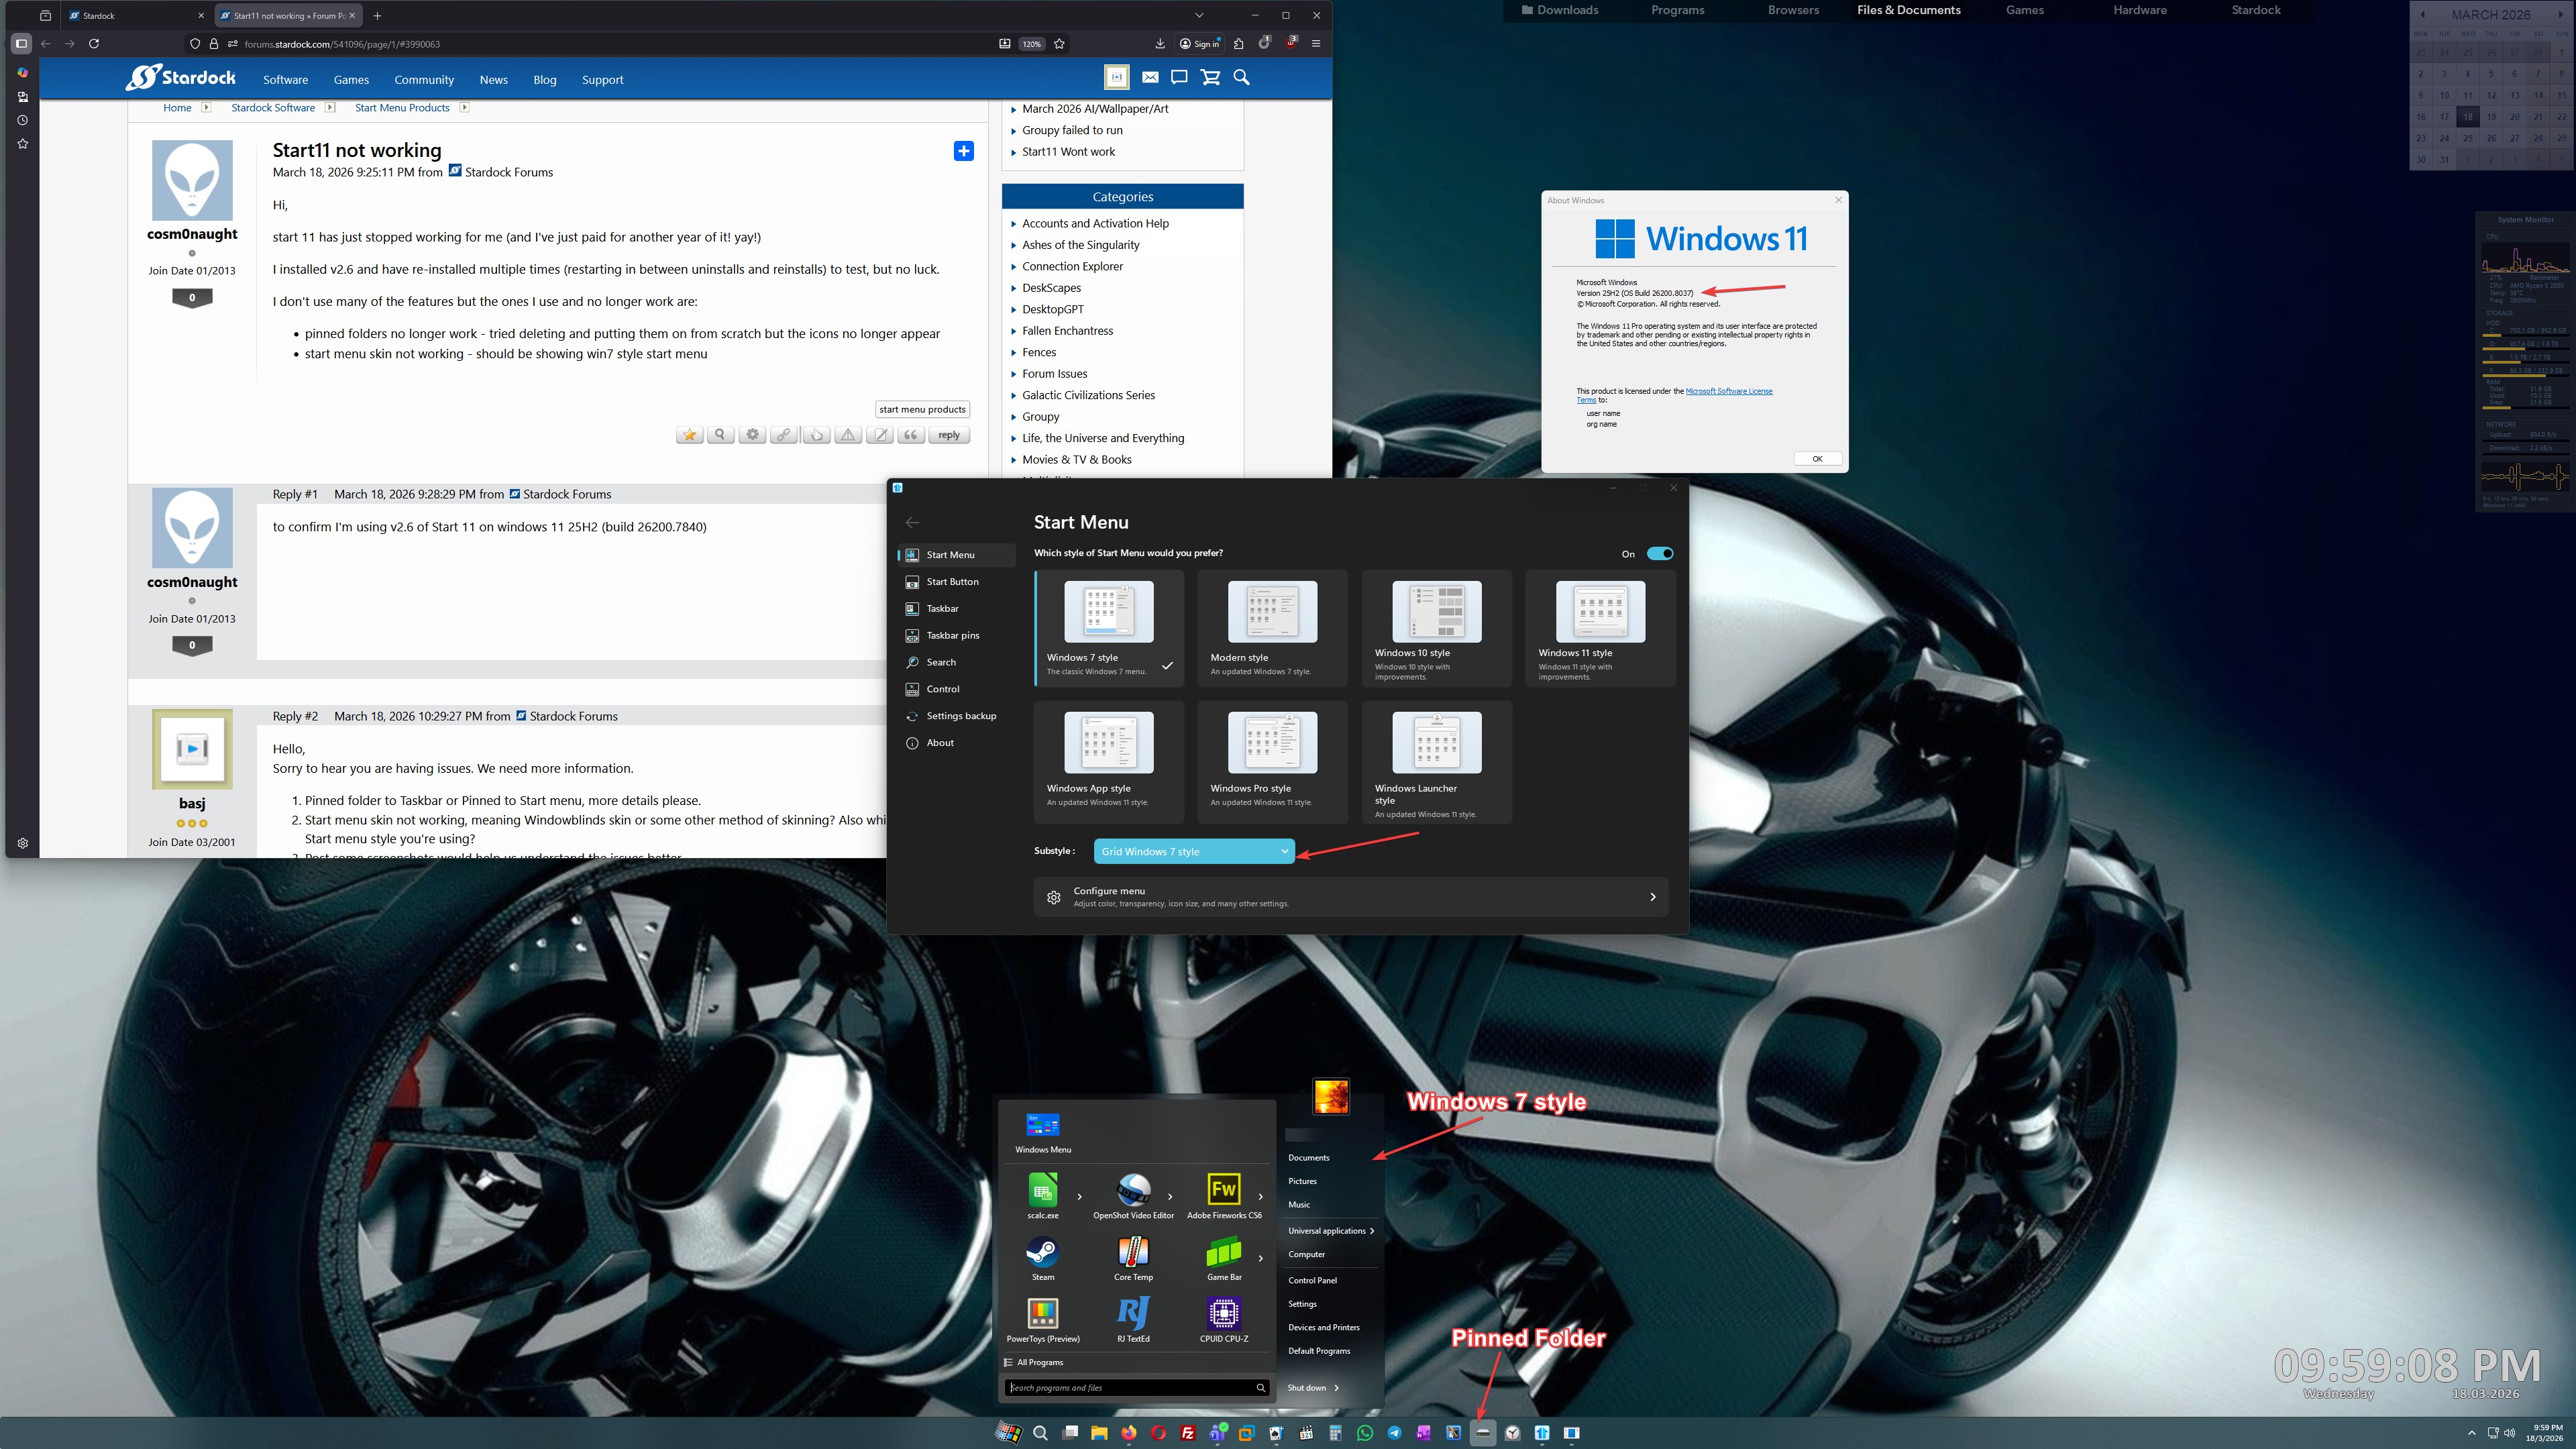Open the Community menu on Stardock site
This screenshot has width=2576, height=1449.
[424, 80]
